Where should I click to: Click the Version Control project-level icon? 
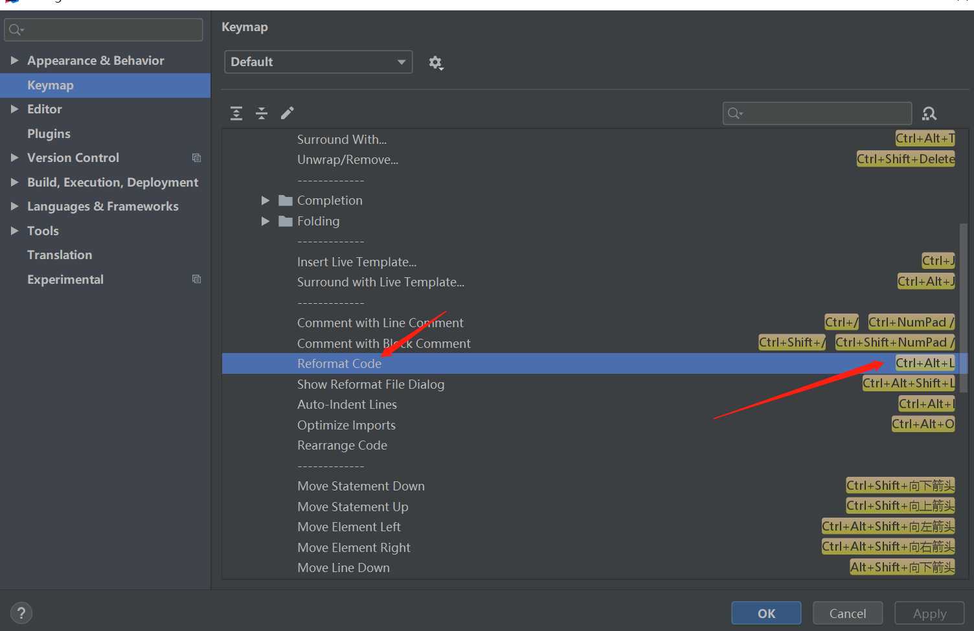[197, 157]
